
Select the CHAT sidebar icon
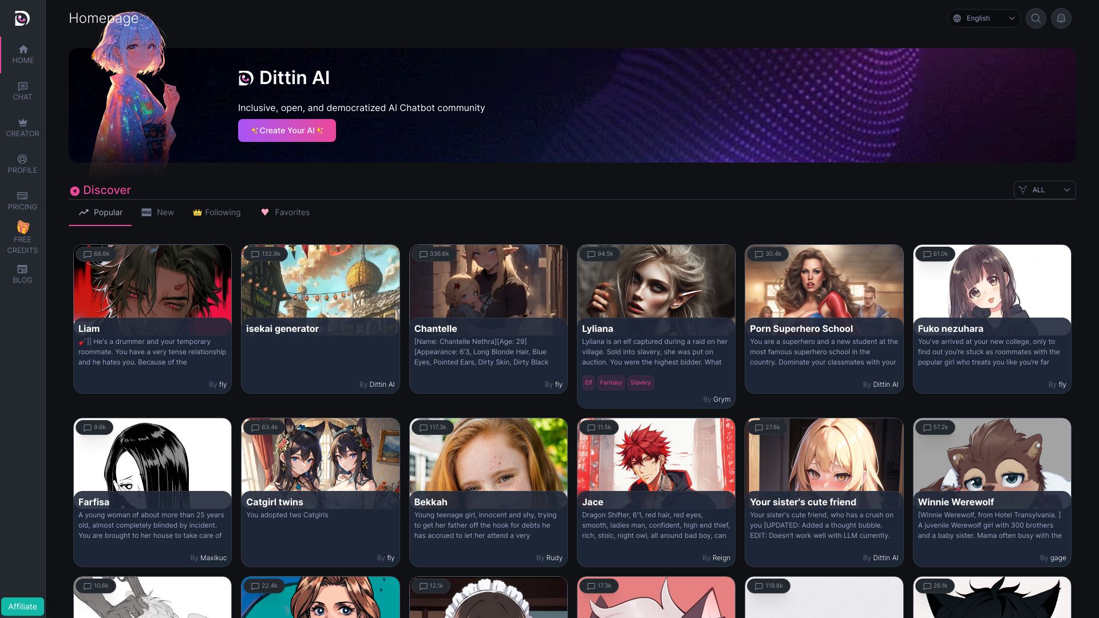tap(23, 90)
